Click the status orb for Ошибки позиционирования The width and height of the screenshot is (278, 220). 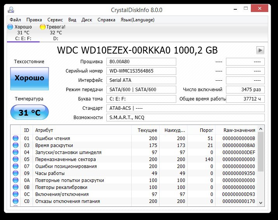pos(16,166)
